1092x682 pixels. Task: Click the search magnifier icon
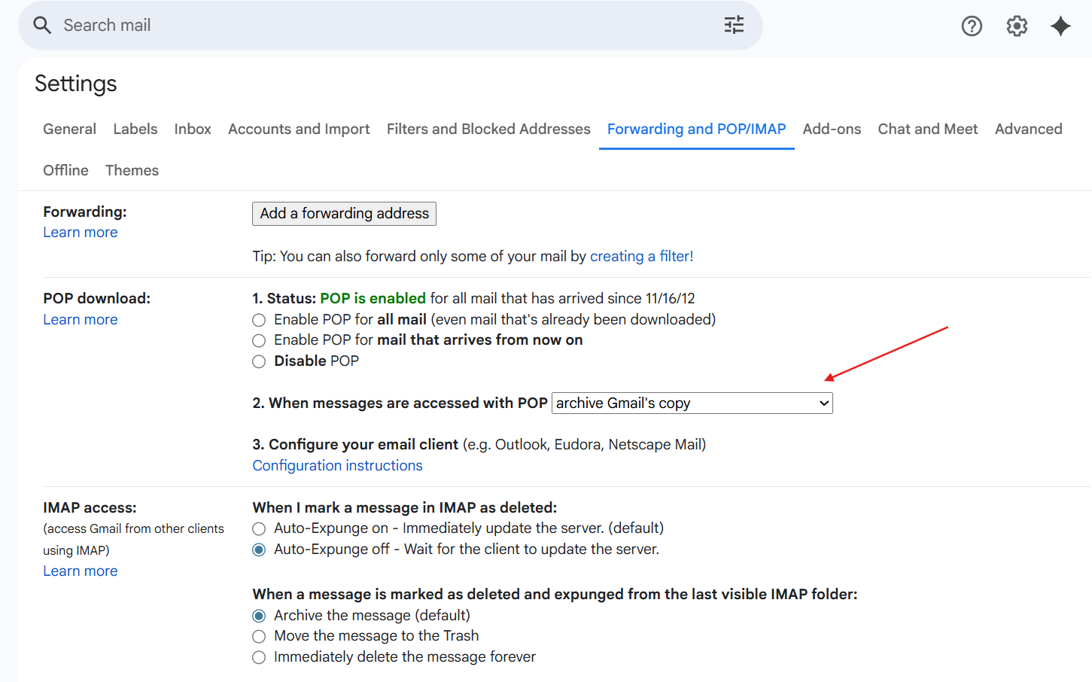point(42,26)
